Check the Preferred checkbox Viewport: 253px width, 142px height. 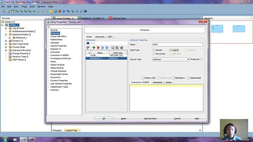[x=201, y=60]
